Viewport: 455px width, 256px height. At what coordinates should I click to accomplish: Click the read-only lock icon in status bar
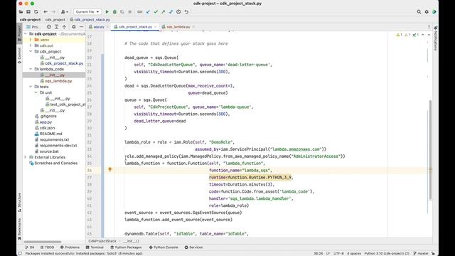click(x=433, y=253)
